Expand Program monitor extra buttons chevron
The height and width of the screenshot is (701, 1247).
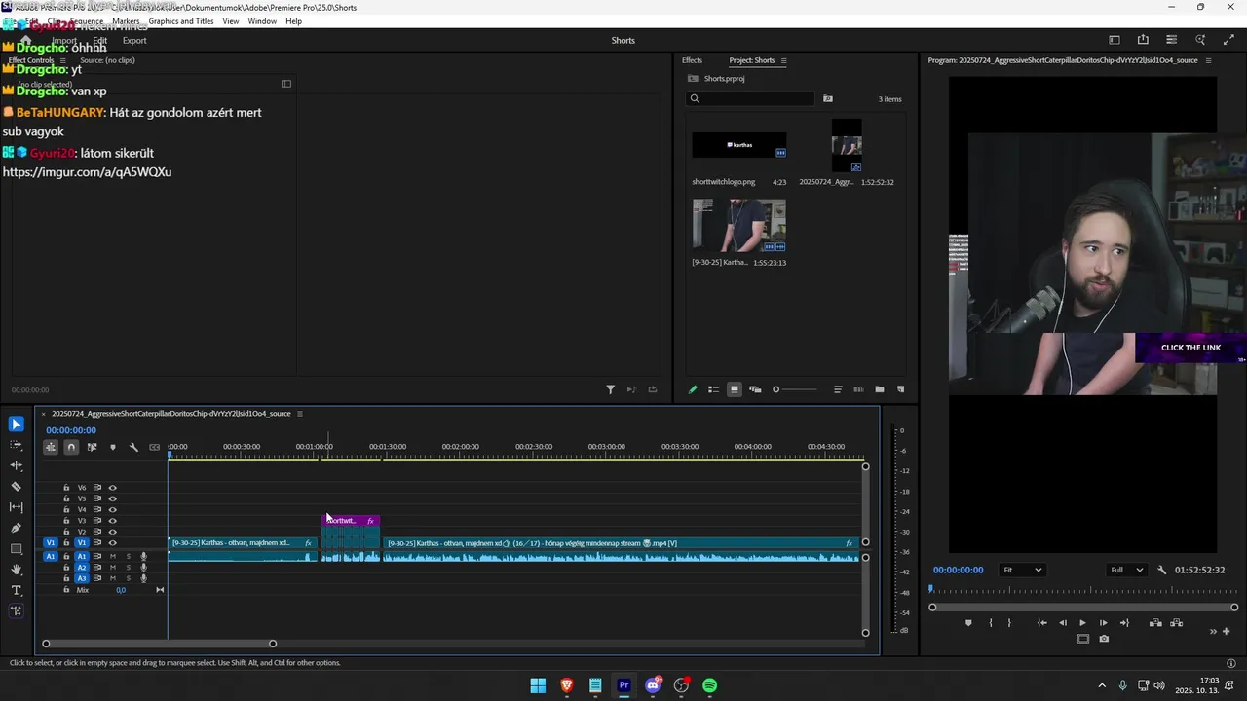click(1214, 631)
